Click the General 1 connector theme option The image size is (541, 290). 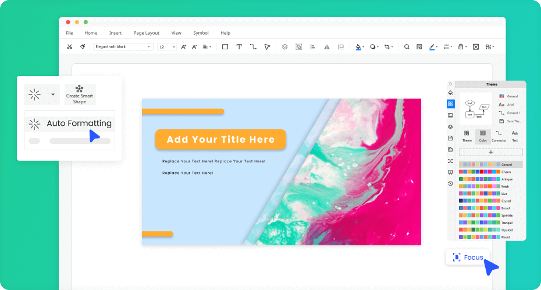point(509,113)
